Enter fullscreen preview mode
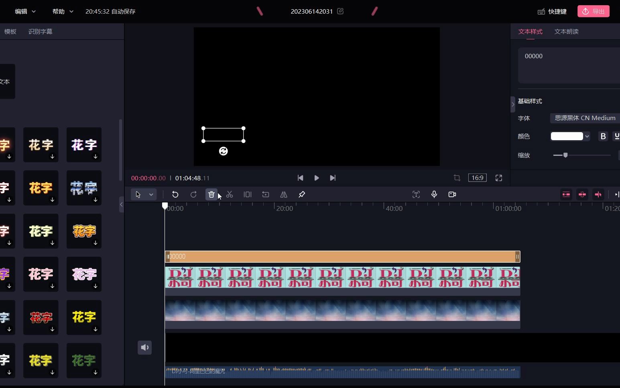 pos(499,178)
